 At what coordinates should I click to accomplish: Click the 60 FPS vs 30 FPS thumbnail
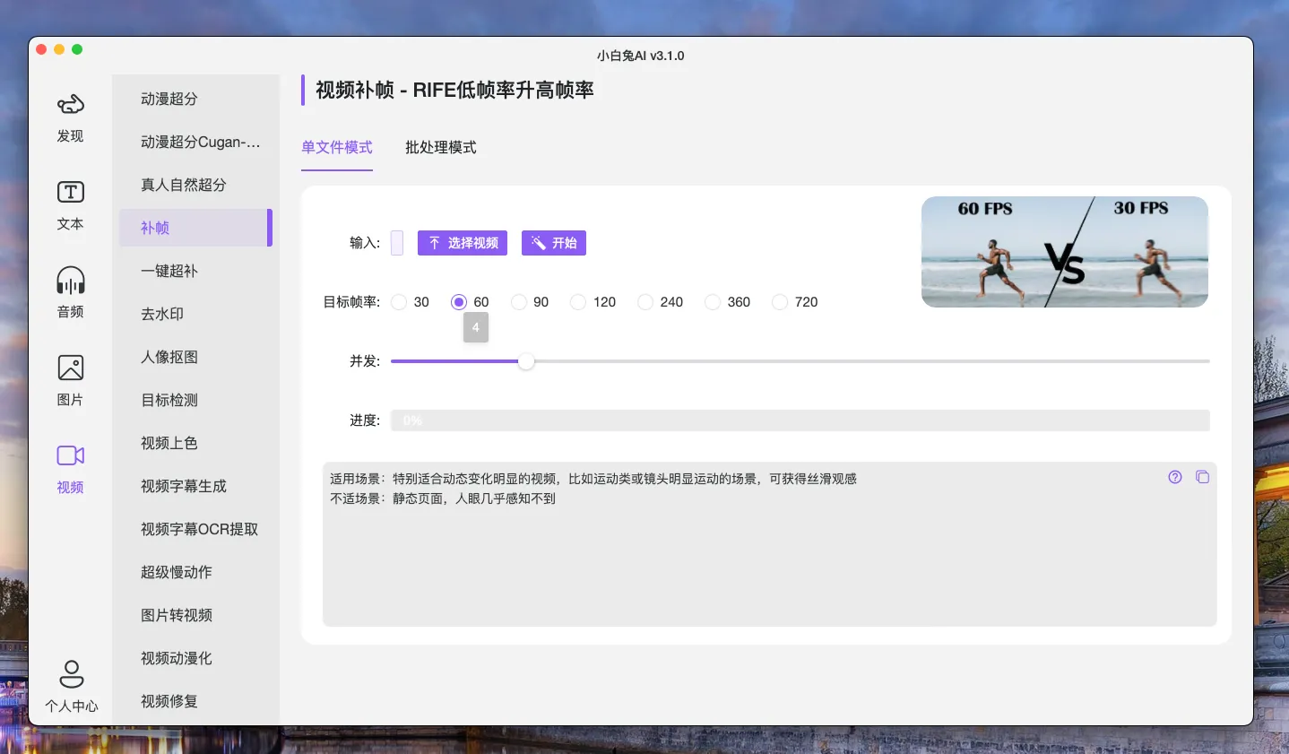(x=1065, y=252)
